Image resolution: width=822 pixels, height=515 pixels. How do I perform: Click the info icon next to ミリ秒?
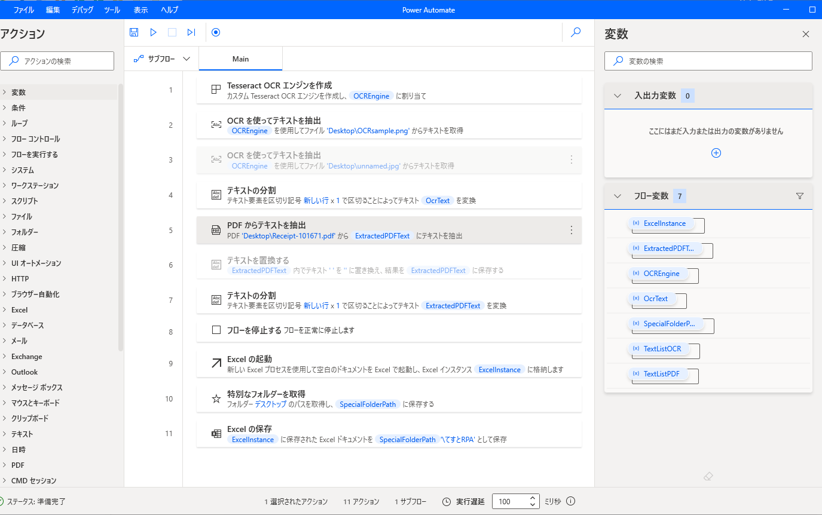[570, 501]
